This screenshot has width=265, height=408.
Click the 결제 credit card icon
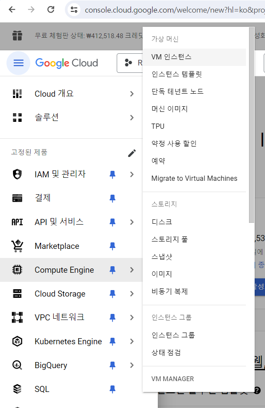(17, 198)
